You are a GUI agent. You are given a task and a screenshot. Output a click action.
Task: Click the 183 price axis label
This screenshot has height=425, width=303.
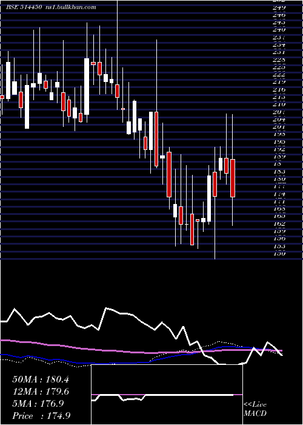tap(279, 172)
